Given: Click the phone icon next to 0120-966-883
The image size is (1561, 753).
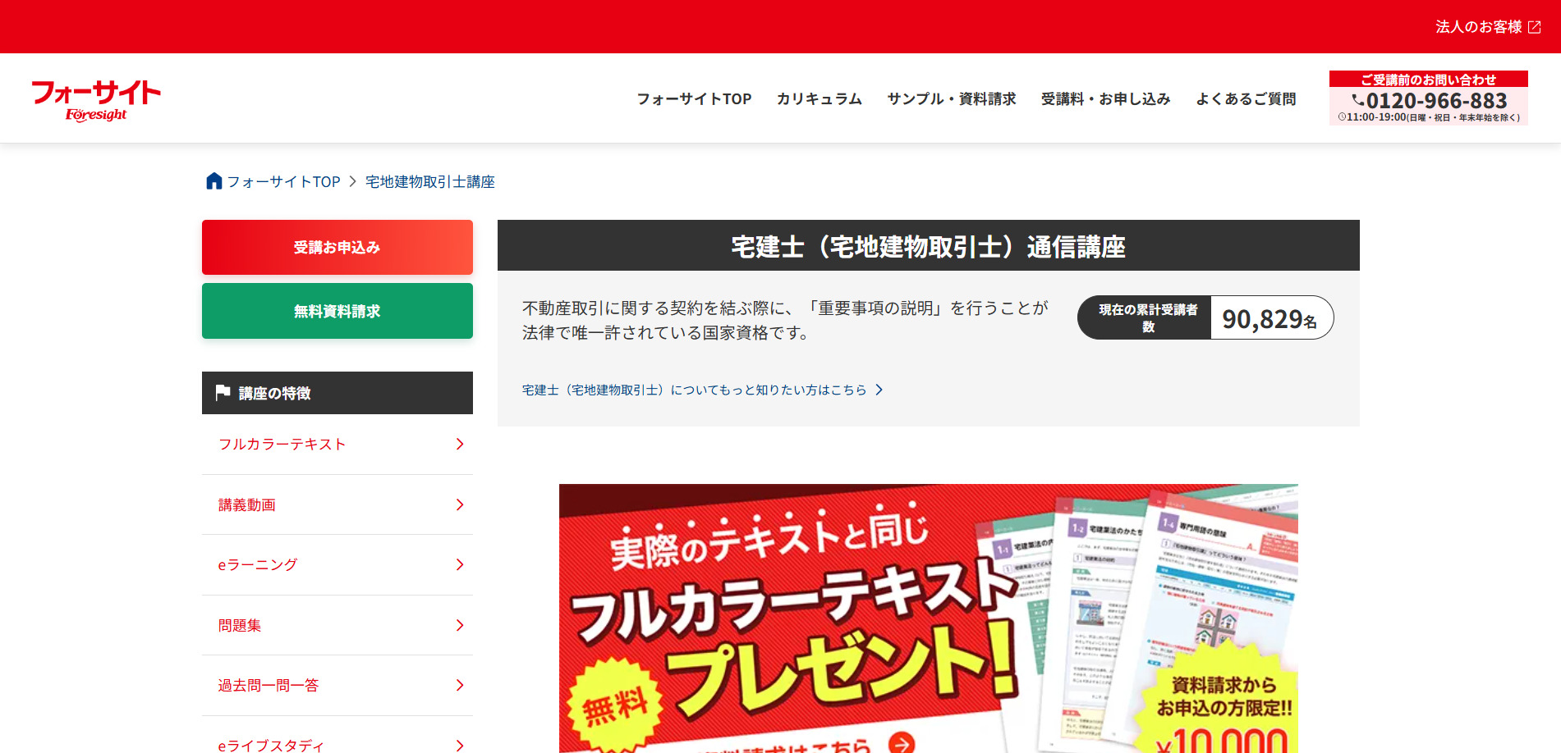Looking at the screenshot, I should pyautogui.click(x=1358, y=101).
